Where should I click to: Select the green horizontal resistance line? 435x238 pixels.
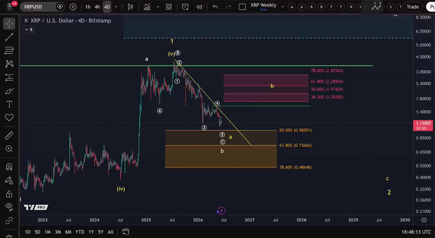click(x=196, y=66)
